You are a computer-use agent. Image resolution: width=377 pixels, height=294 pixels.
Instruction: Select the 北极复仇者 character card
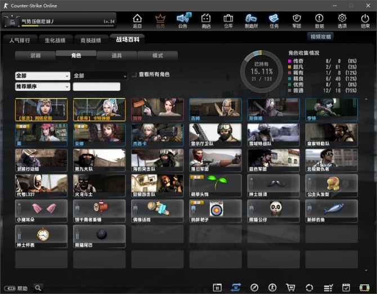click(331, 160)
